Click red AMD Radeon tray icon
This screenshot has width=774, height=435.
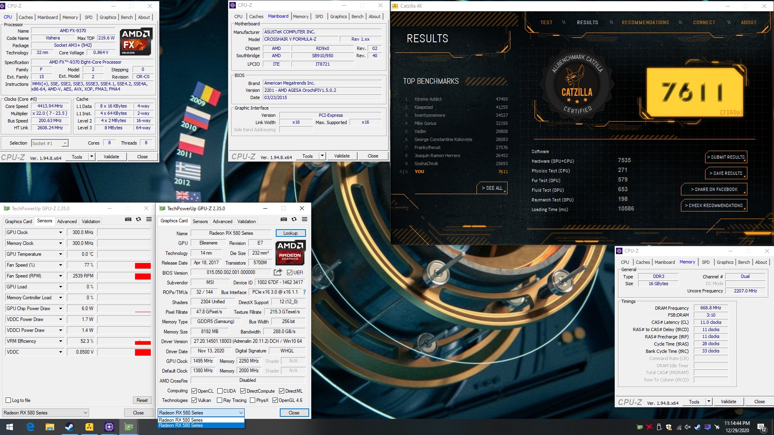click(x=649, y=427)
